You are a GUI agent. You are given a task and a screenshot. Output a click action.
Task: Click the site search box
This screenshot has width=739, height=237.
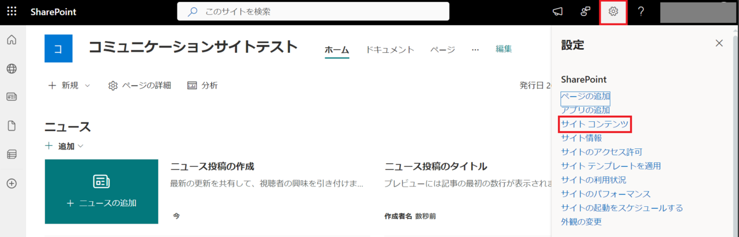click(x=313, y=11)
